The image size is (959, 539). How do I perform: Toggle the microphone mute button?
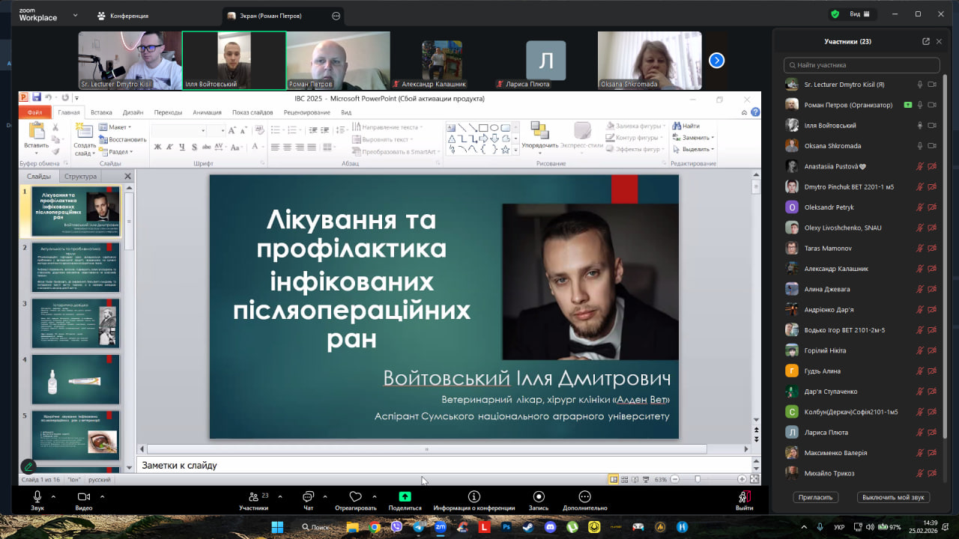tap(37, 497)
